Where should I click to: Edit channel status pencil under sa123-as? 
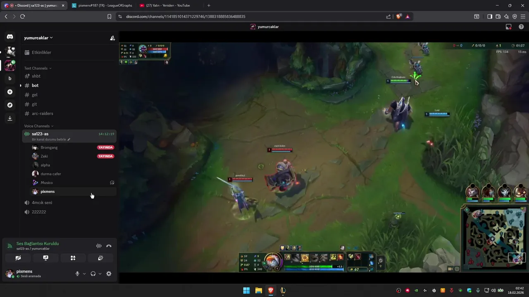tap(69, 139)
